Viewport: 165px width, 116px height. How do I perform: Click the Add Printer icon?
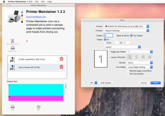[x=13, y=48]
